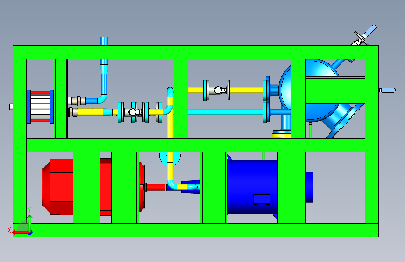
Task: Select the green Y axis arrow of the triad
Action: (x=30, y=223)
